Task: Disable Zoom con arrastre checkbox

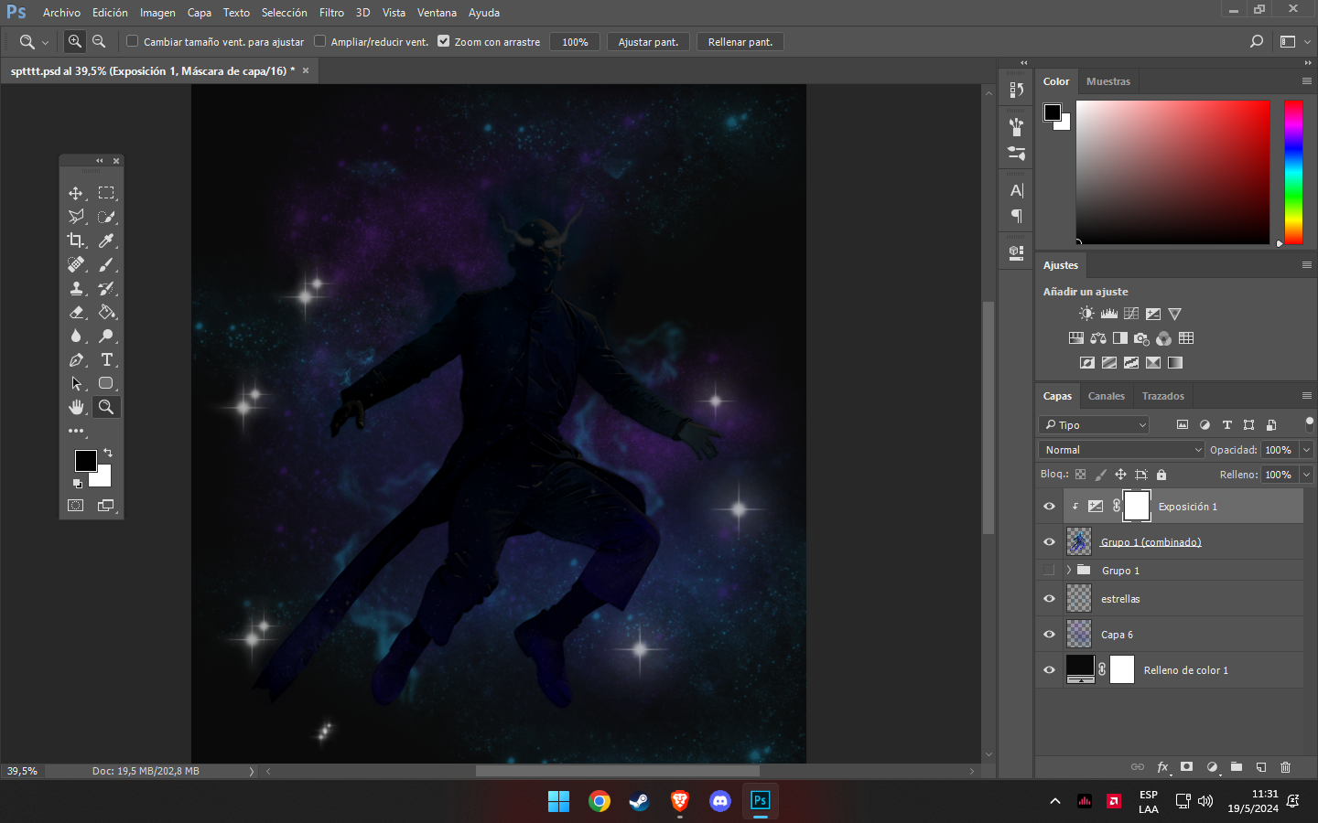Action: point(444,41)
